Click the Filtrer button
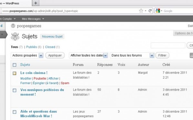This screenshot has height=120, width=193. pyautogui.click(x=162, y=55)
